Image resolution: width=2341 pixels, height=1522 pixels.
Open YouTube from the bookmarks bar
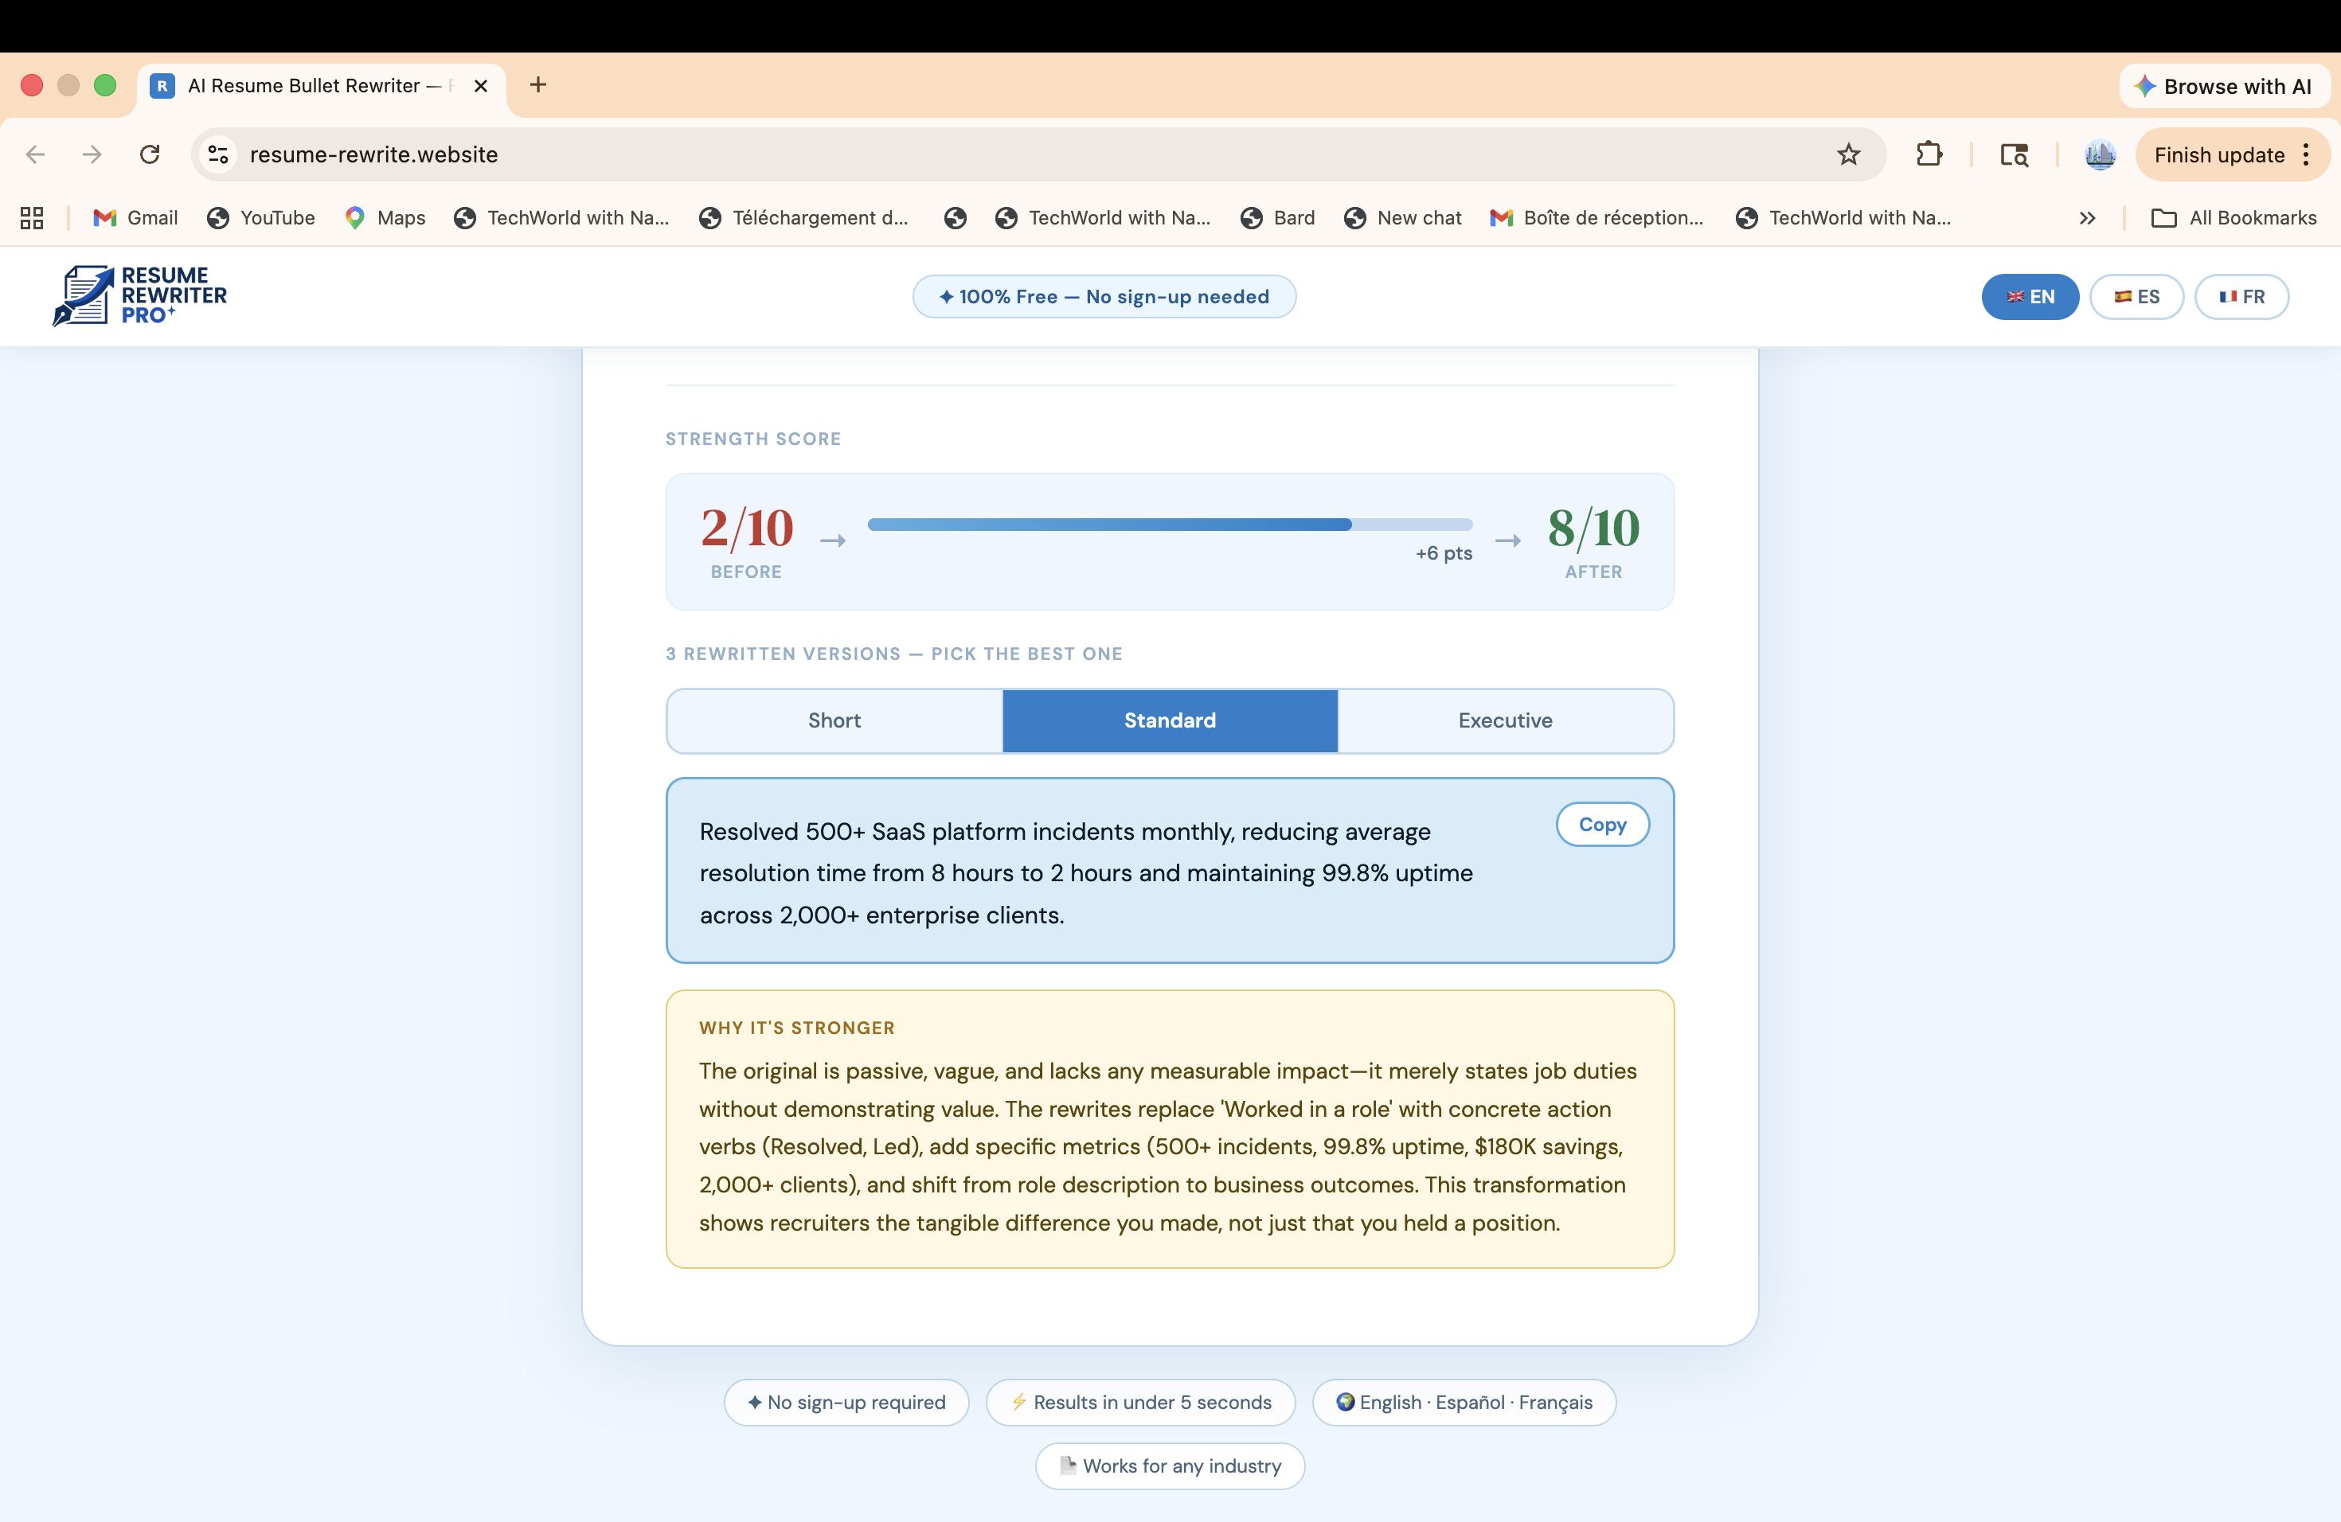pos(260,217)
